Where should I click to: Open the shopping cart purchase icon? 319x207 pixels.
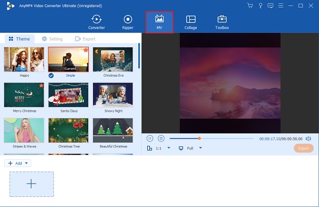click(x=250, y=6)
